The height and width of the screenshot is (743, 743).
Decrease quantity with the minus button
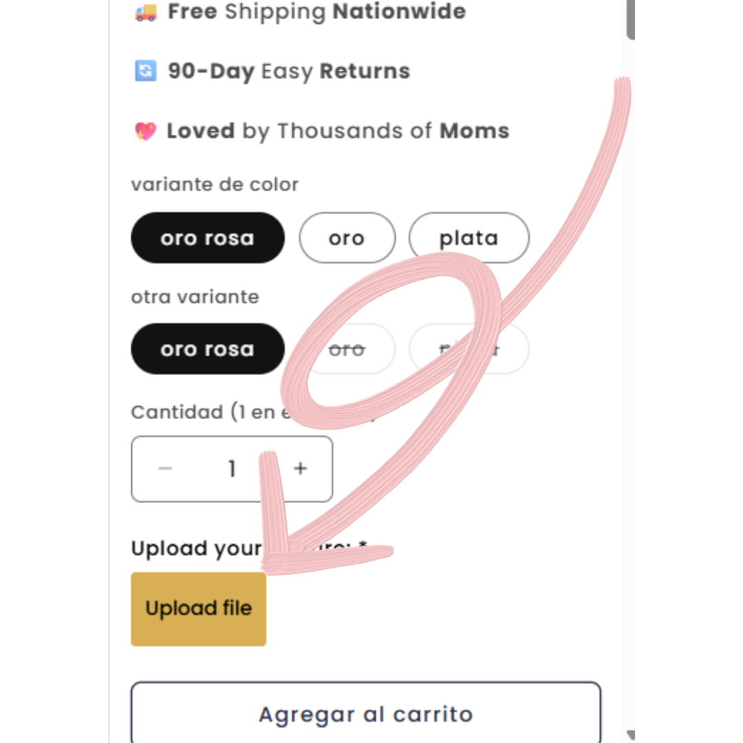(165, 469)
